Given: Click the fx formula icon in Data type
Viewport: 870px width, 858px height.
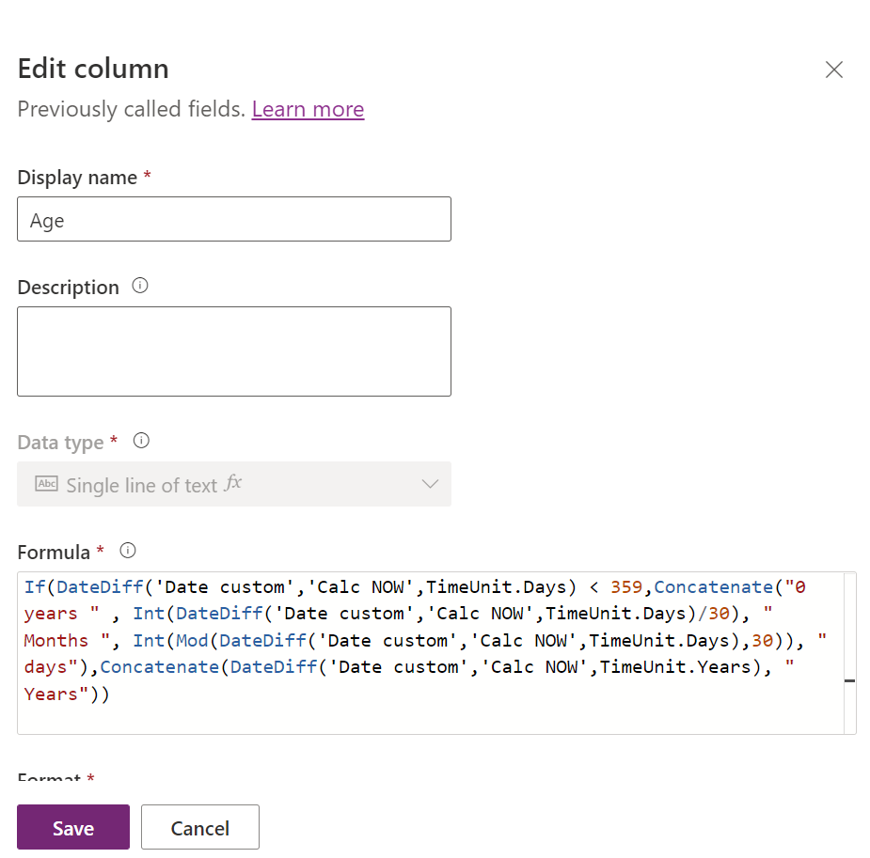Looking at the screenshot, I should pyautogui.click(x=233, y=483).
